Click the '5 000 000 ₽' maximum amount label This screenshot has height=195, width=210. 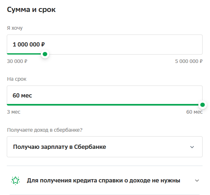pyautogui.click(x=189, y=61)
